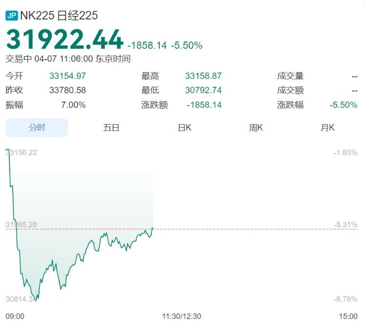The image size is (365, 324).
Task: Click the 11:30/12:30 midday time axis label
Action: pyautogui.click(x=182, y=316)
